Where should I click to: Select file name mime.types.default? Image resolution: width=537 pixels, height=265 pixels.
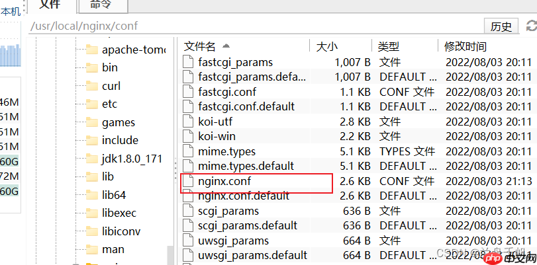(246, 167)
